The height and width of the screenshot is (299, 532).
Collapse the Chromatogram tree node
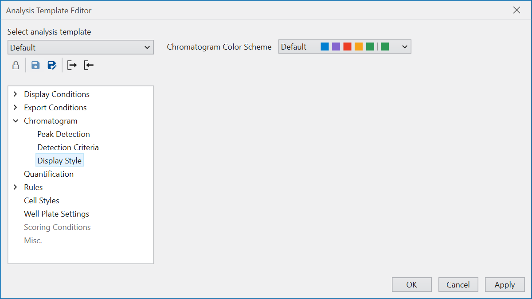click(16, 120)
